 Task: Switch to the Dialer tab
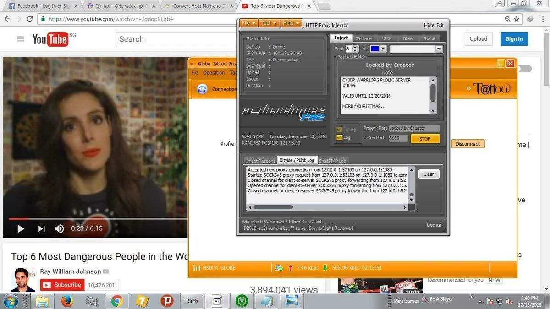tap(408, 38)
